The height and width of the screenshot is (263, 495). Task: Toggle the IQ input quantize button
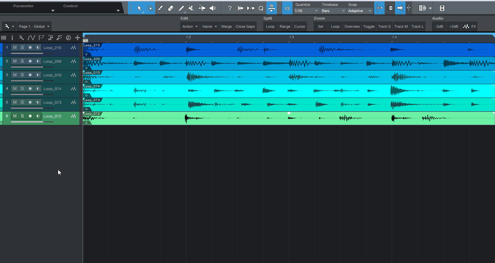pos(287,8)
